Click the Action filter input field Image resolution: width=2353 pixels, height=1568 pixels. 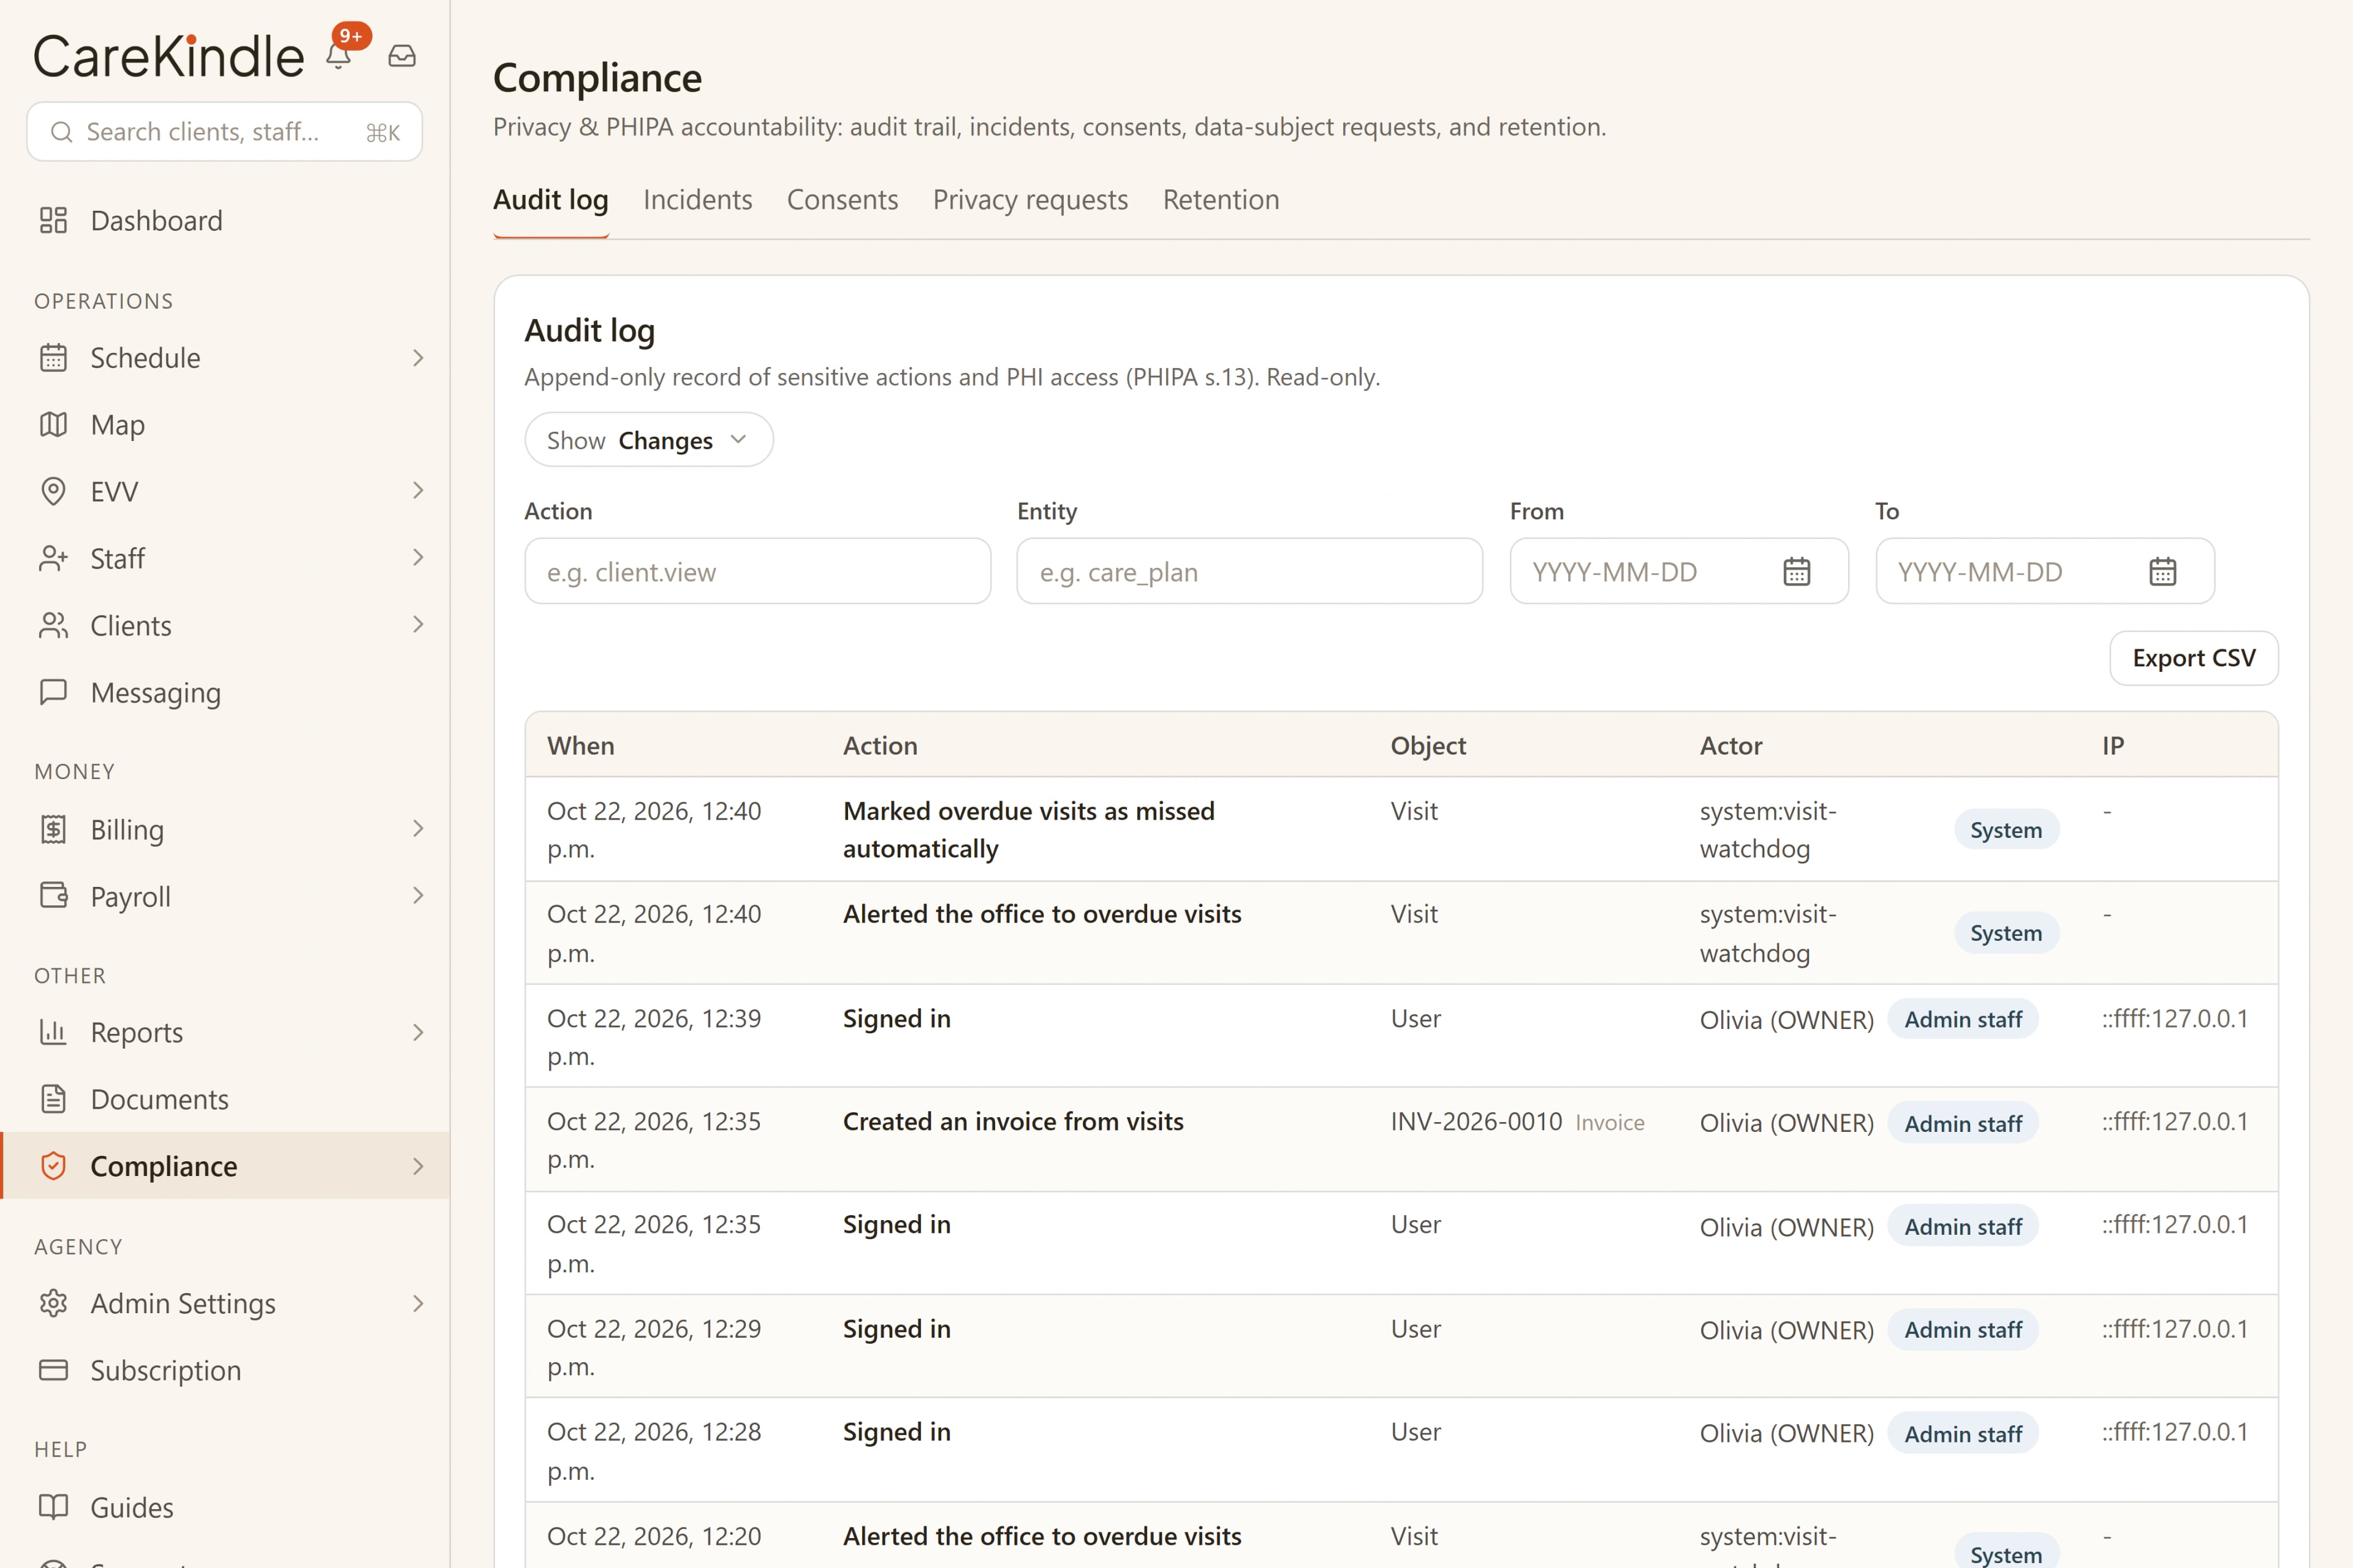757,571
